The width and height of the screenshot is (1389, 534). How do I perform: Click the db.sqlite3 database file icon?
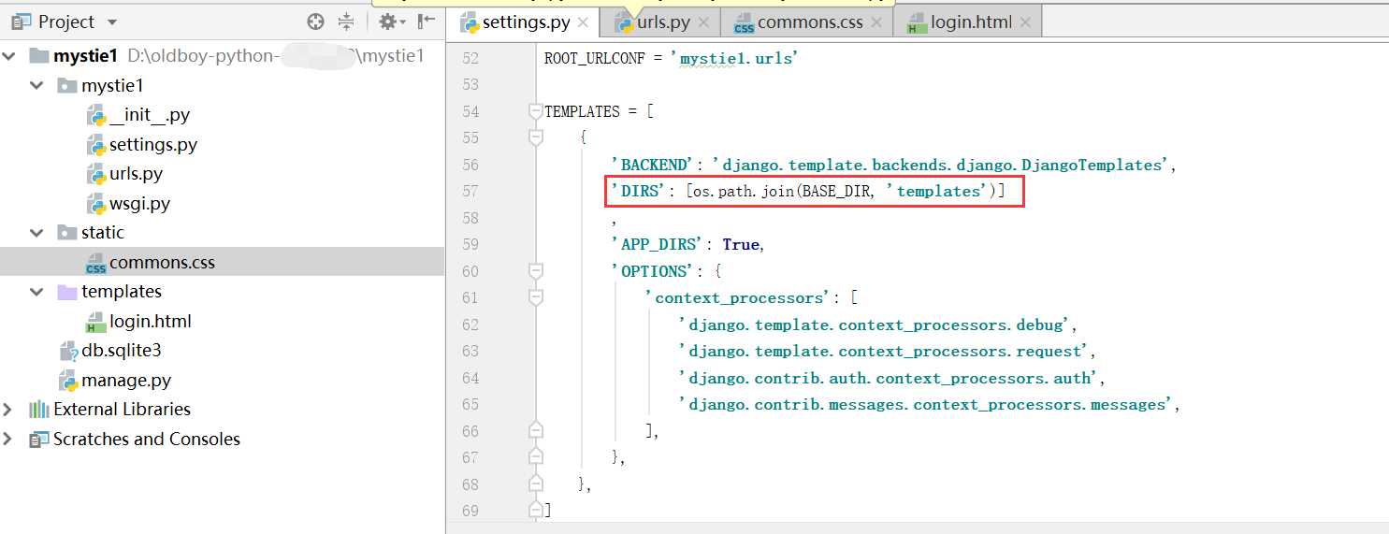point(67,352)
